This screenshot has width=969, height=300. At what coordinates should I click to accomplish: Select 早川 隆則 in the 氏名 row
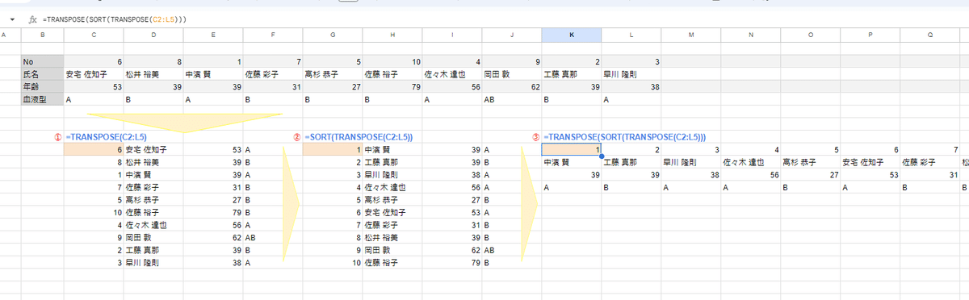tap(631, 73)
